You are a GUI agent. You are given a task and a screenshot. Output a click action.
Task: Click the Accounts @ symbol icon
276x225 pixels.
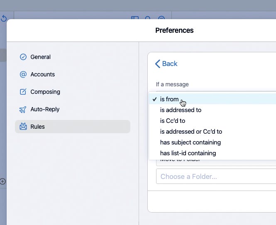23,74
